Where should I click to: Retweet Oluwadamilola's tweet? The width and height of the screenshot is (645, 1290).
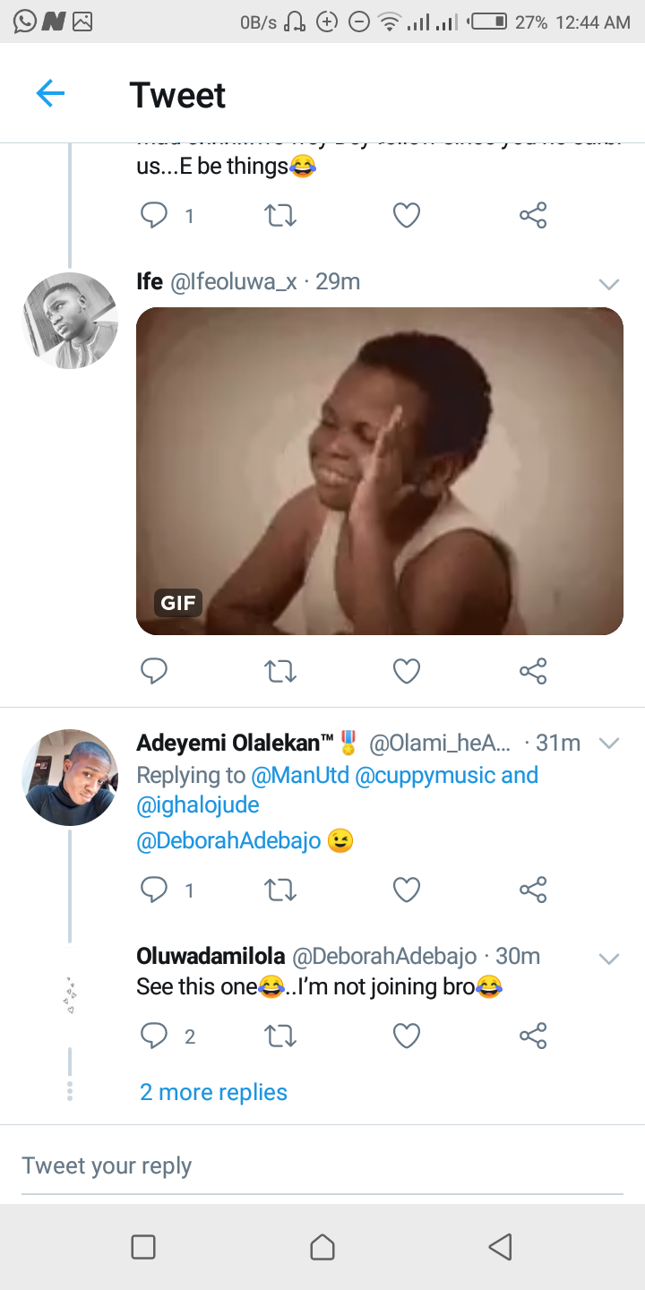coord(280,1036)
